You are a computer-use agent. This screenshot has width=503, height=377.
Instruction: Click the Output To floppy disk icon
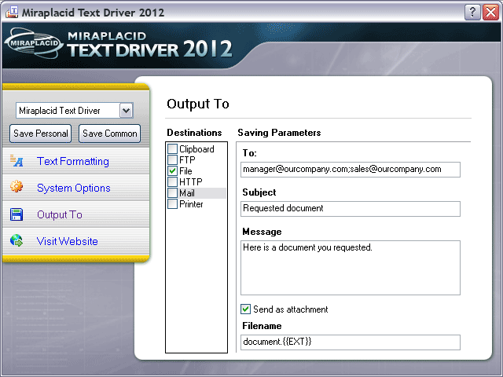tap(17, 214)
